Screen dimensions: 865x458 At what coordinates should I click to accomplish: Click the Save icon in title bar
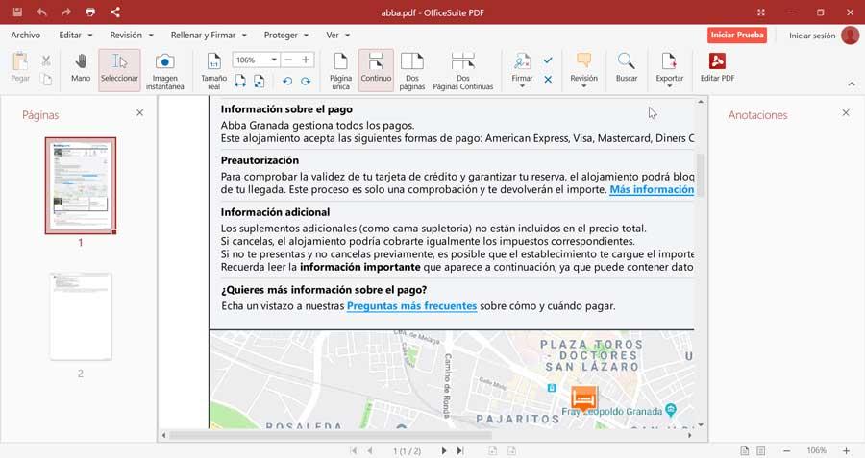17,12
